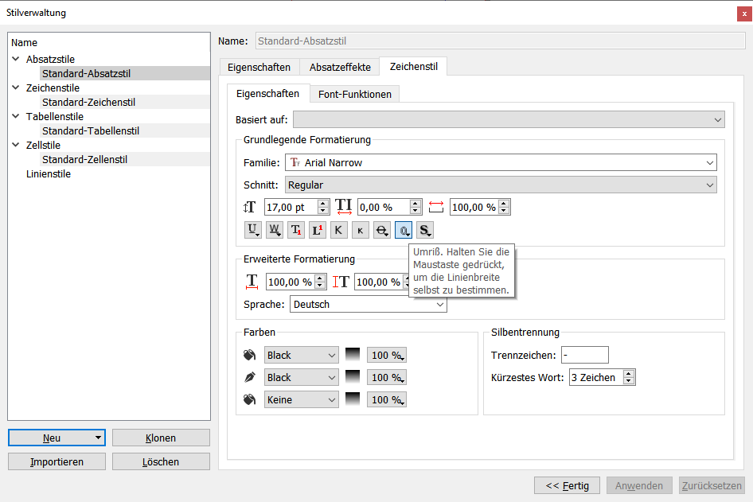The height and width of the screenshot is (502, 753).
Task: Toggle the outline (Umriß) text effect
Action: (x=404, y=230)
